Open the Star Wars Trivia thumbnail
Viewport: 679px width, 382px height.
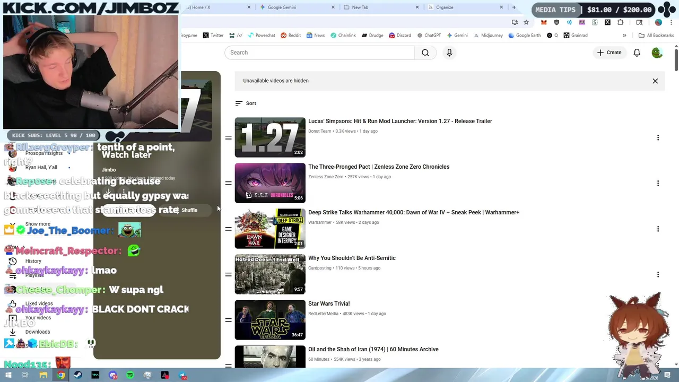[270, 320]
